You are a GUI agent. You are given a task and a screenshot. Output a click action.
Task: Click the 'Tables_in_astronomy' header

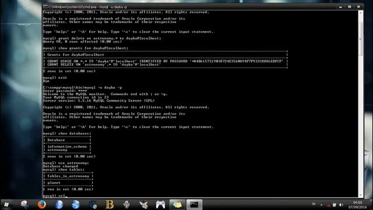click(x=68, y=176)
